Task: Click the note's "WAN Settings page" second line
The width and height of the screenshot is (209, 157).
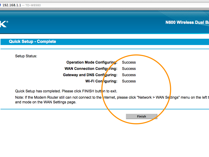Action: 46,102
